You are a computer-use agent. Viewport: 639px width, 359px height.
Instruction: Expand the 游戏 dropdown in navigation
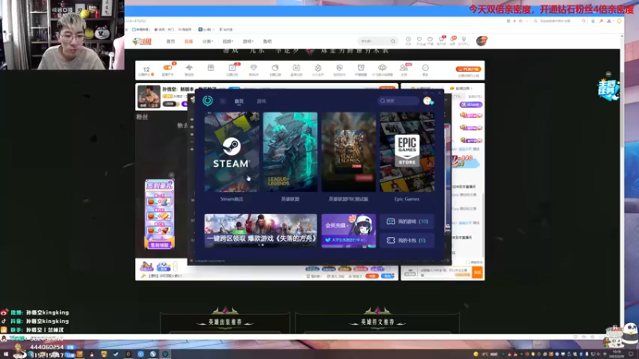pyautogui.click(x=248, y=41)
